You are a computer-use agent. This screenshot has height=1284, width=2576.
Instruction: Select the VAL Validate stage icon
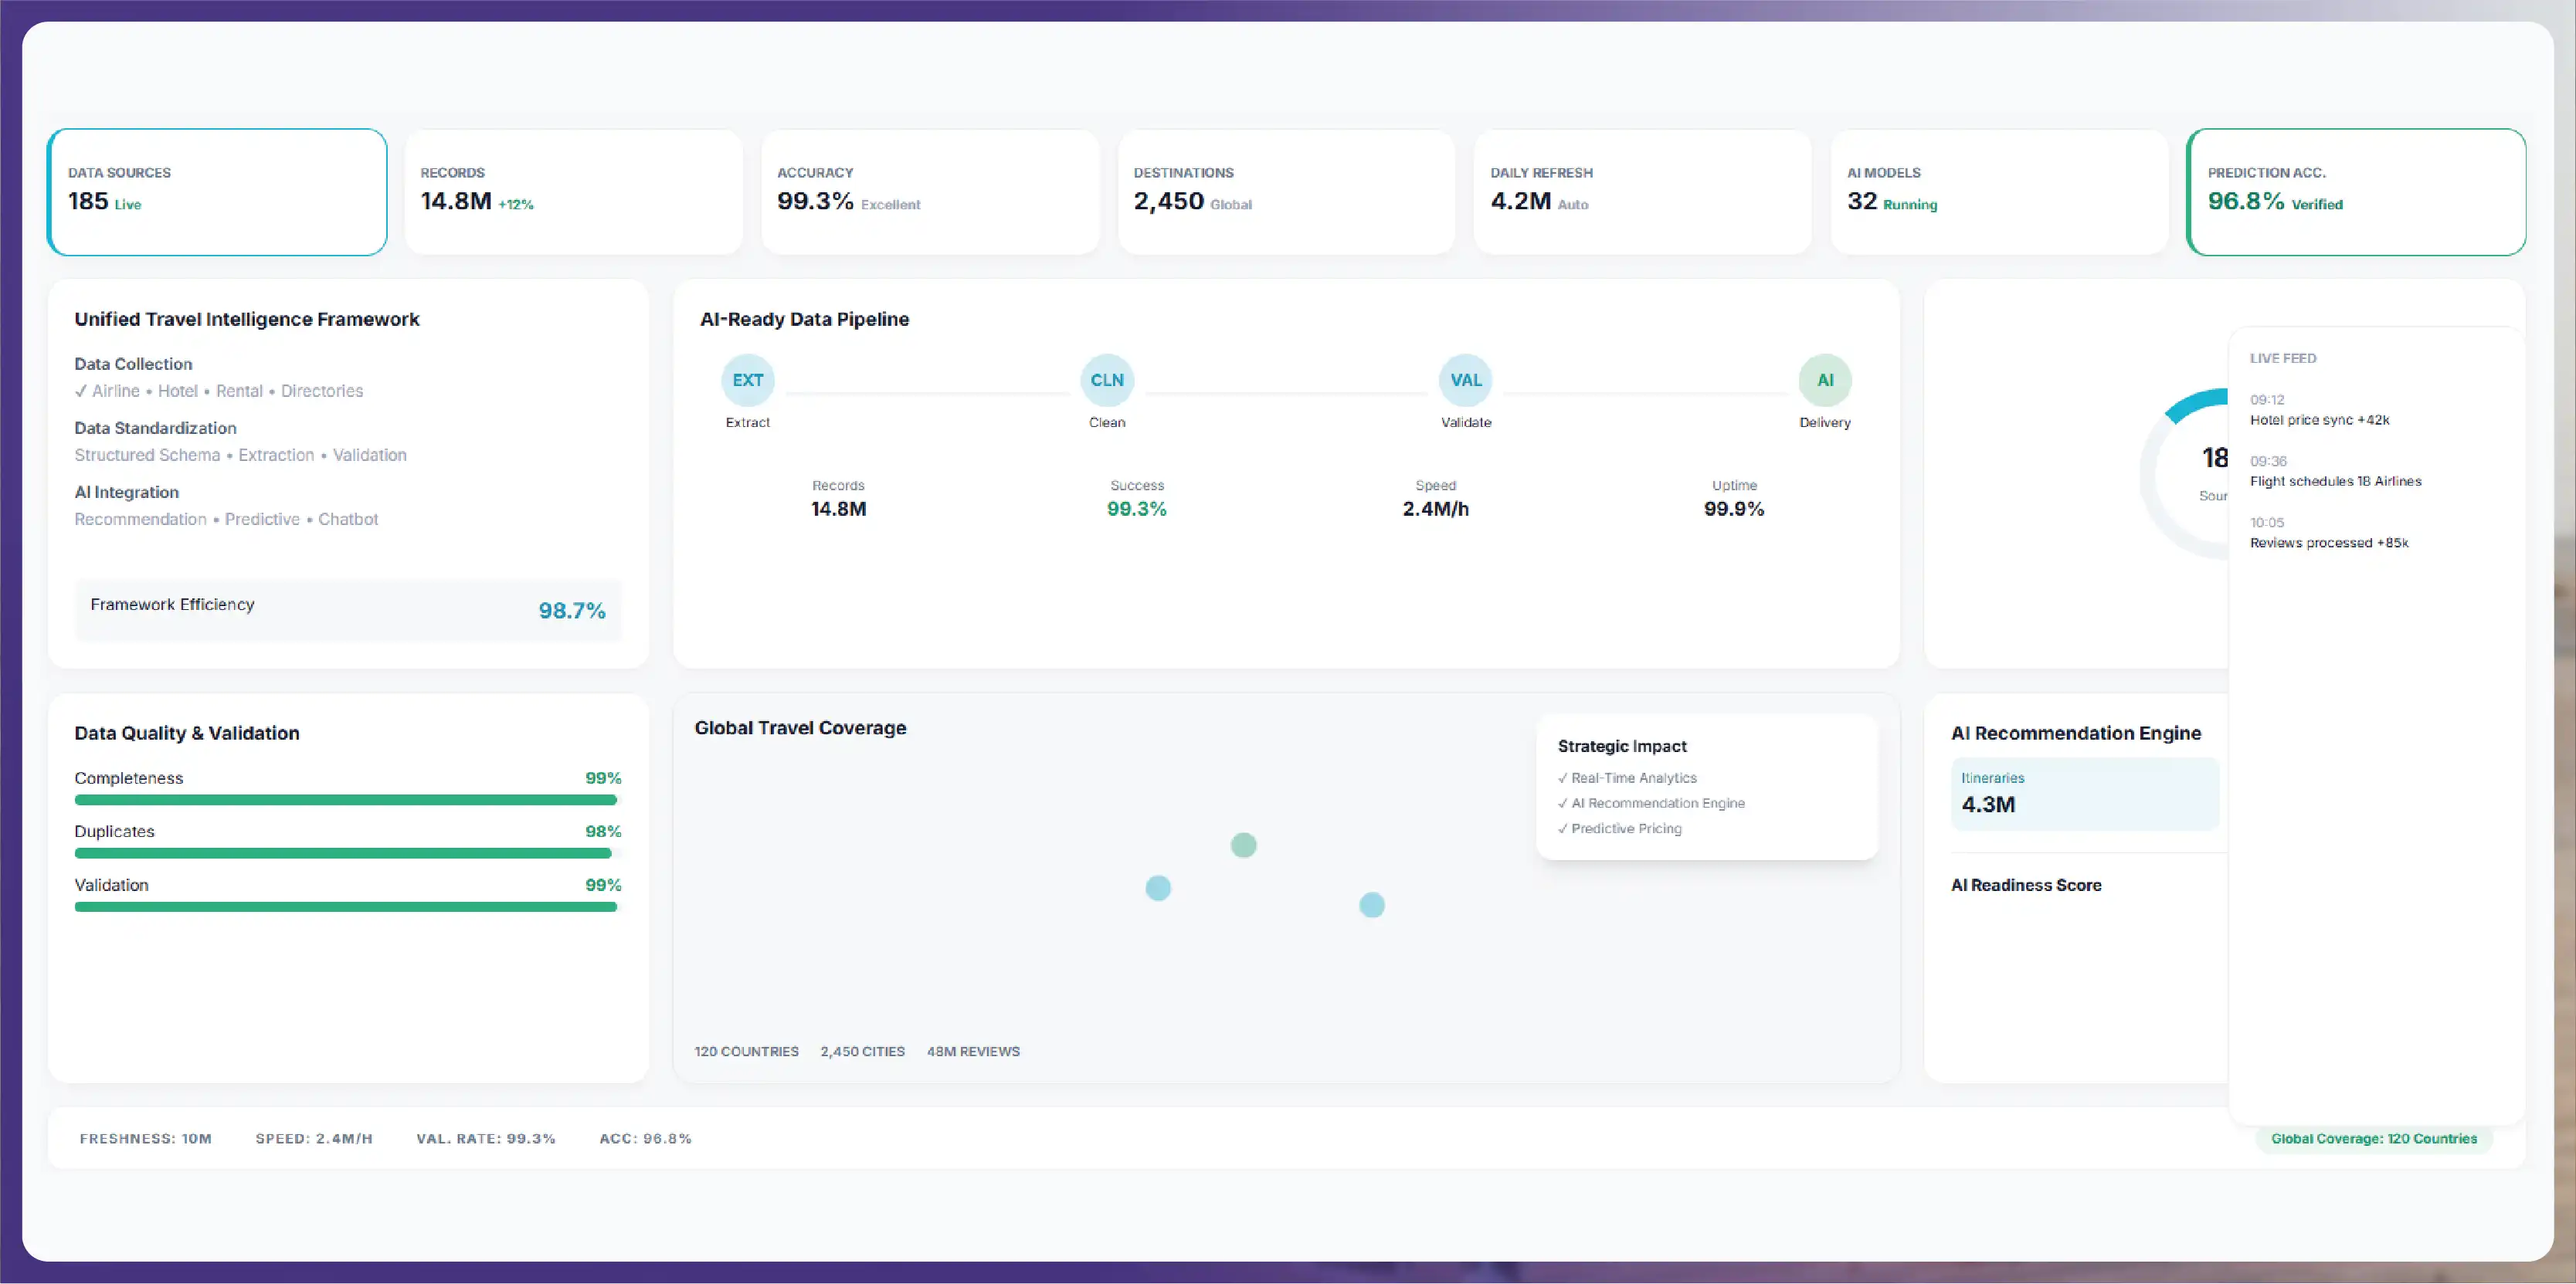[1465, 380]
